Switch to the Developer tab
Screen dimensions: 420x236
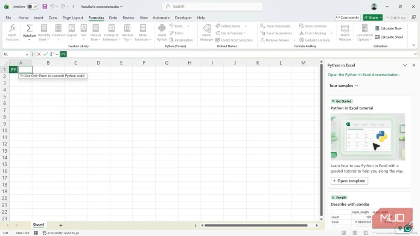183,18
